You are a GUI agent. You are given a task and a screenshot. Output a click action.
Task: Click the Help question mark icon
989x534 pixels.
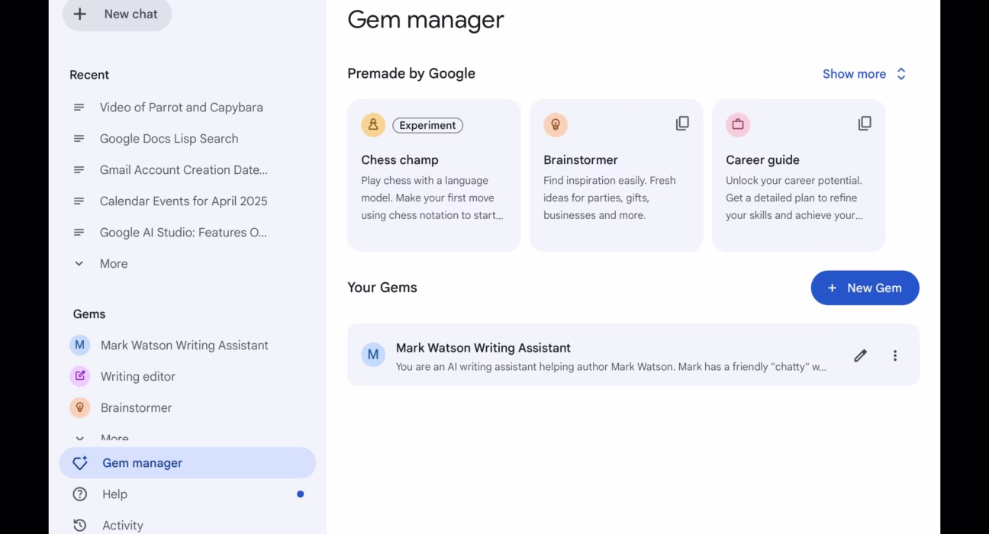(79, 494)
